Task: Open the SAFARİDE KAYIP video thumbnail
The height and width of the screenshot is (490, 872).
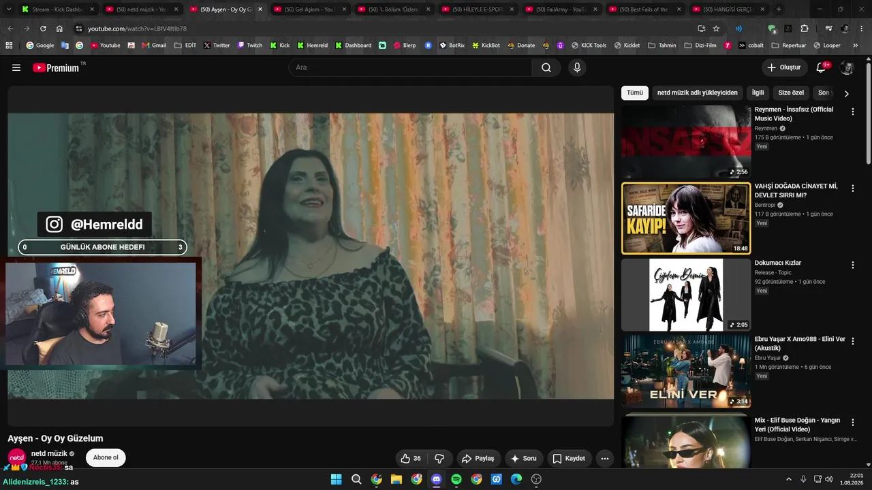Action: [686, 218]
